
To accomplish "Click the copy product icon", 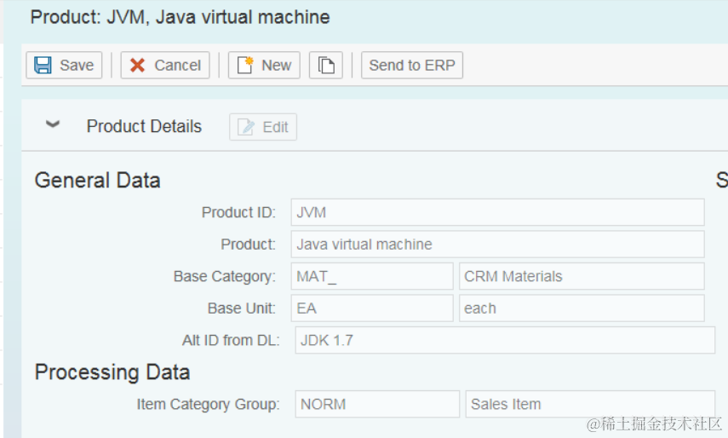I will (x=325, y=66).
